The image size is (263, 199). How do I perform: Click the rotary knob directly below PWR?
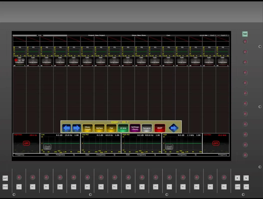coord(245,41)
